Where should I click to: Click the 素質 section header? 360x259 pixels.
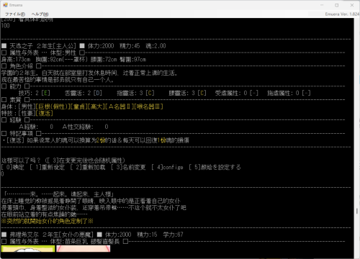(x=15, y=100)
